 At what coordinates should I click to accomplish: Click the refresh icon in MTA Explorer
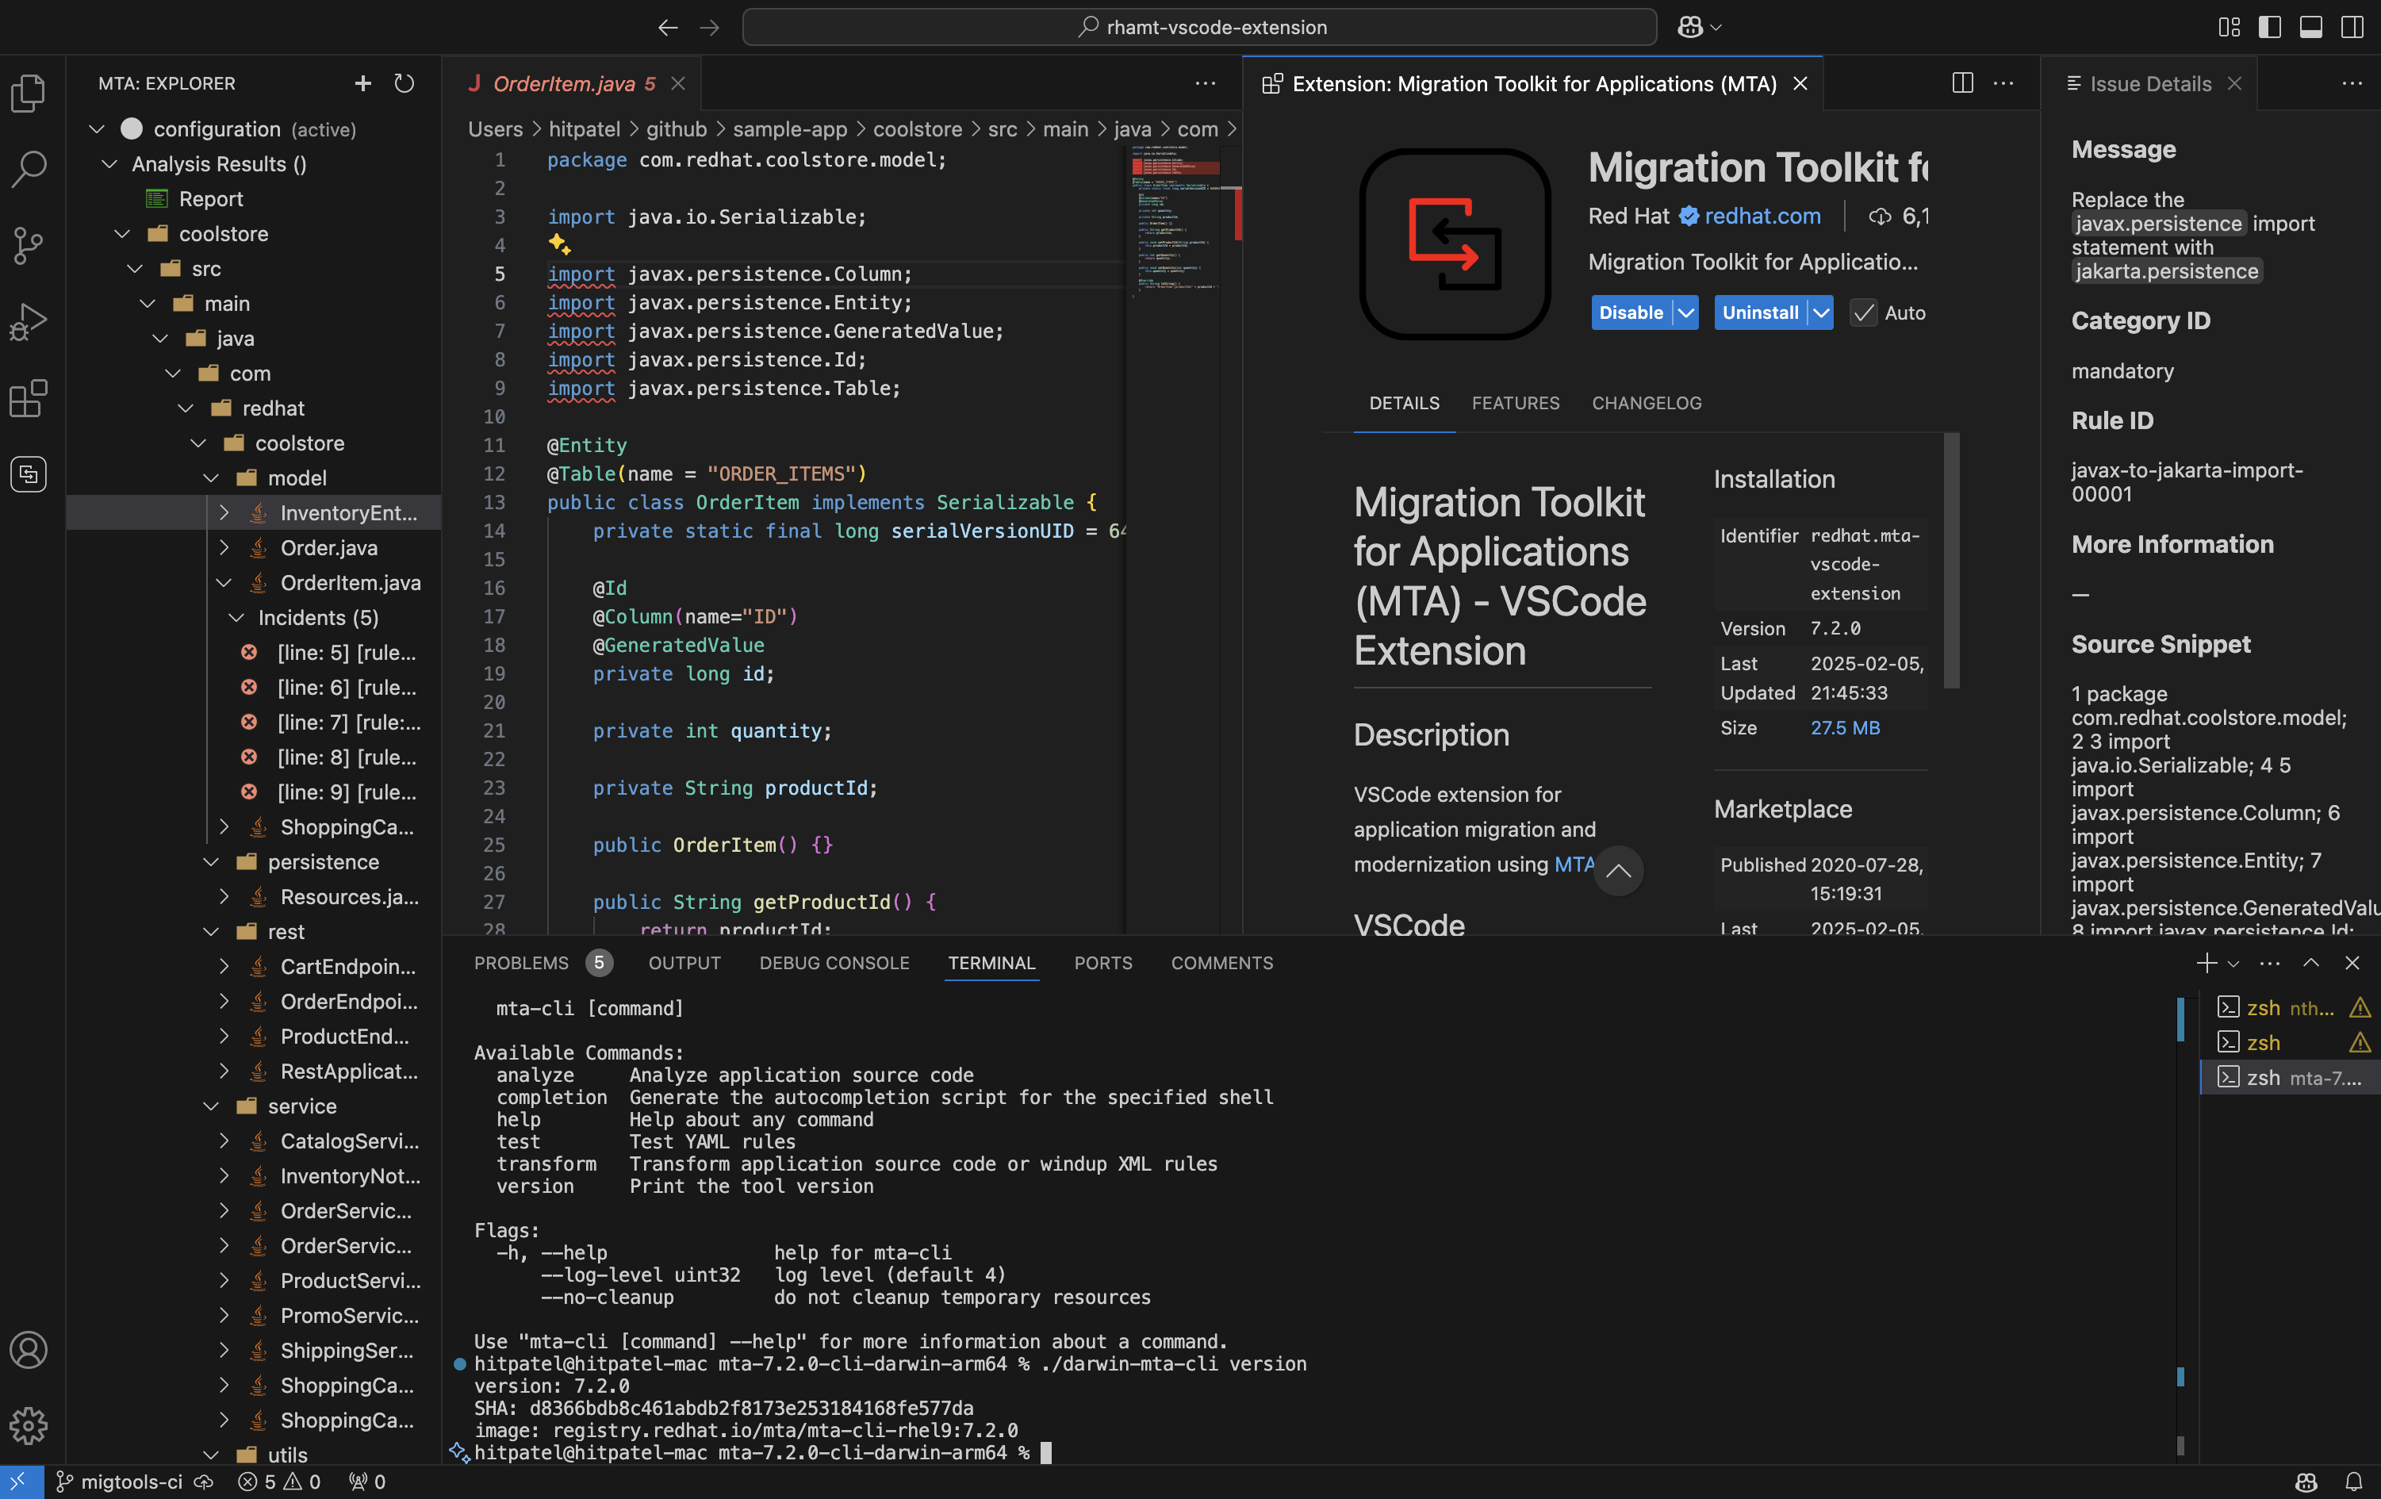point(404,84)
